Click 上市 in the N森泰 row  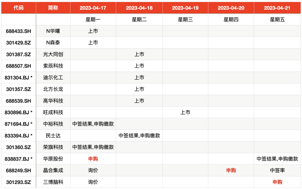(93, 43)
